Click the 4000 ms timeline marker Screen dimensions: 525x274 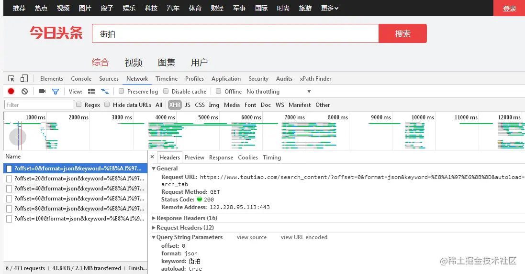pyautogui.click(x=165, y=117)
